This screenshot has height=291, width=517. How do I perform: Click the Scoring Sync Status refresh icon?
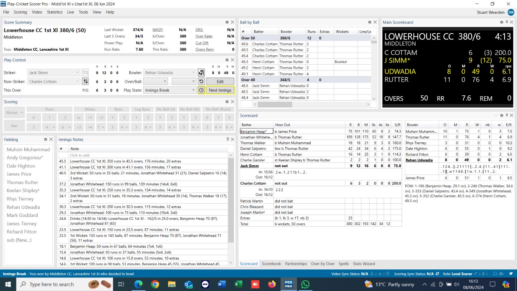pyautogui.click(x=438, y=274)
